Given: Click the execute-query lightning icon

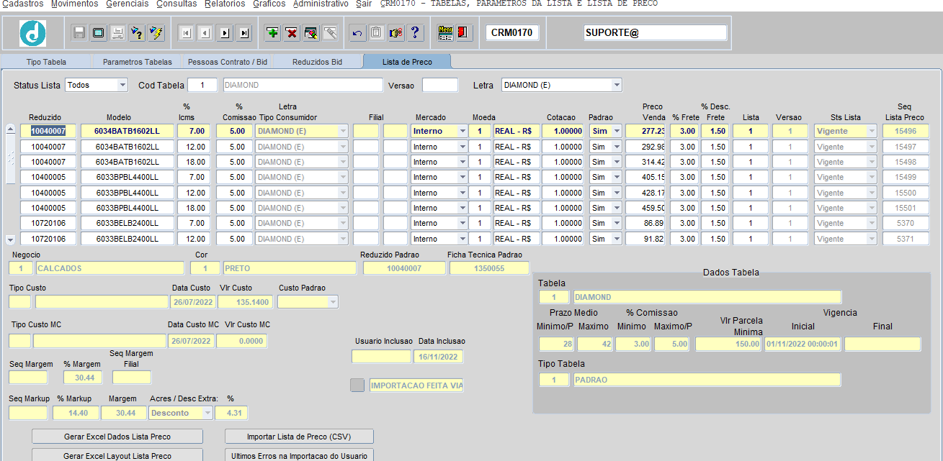Looking at the screenshot, I should [157, 32].
